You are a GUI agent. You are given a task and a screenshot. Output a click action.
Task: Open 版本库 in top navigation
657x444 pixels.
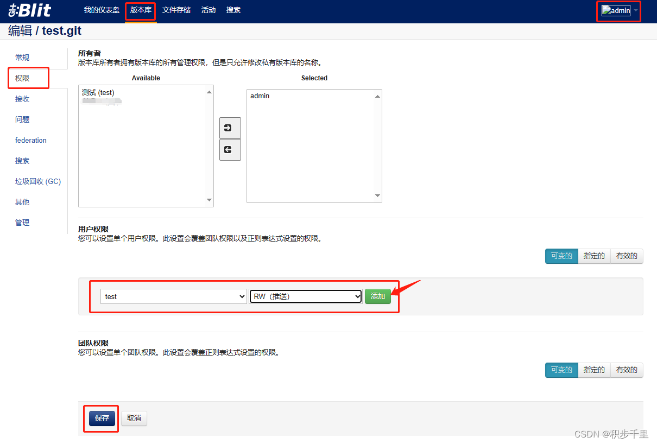141,10
